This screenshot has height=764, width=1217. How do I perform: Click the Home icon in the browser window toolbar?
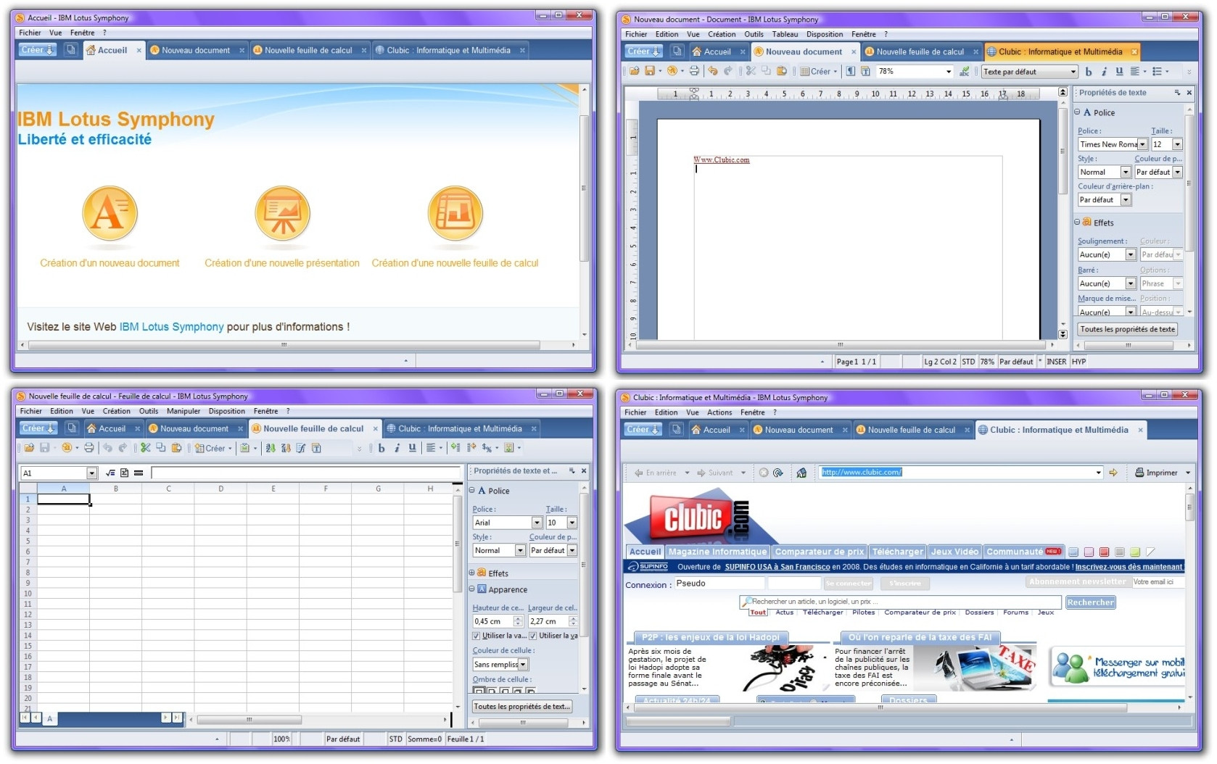point(801,473)
